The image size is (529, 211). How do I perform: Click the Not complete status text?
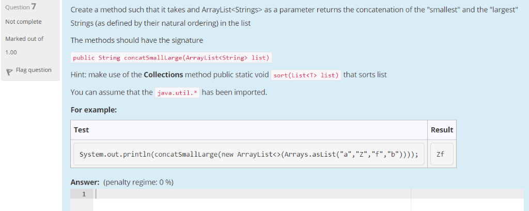point(24,22)
